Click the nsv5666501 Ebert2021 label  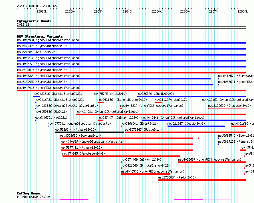139,124
